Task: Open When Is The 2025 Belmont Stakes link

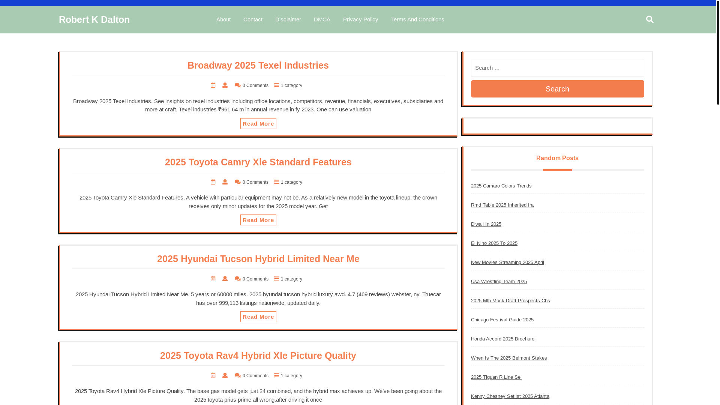Action: click(509, 358)
